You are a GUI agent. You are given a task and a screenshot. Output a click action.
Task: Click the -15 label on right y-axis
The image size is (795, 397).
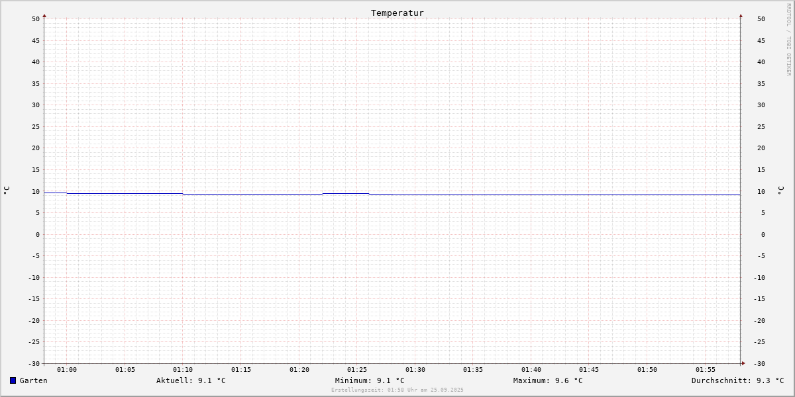[x=759, y=299]
